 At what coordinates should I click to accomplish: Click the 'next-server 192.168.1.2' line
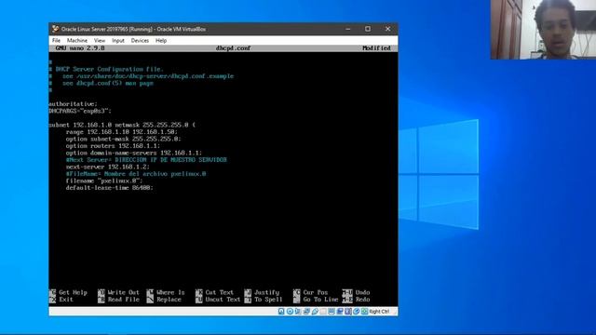click(x=108, y=167)
